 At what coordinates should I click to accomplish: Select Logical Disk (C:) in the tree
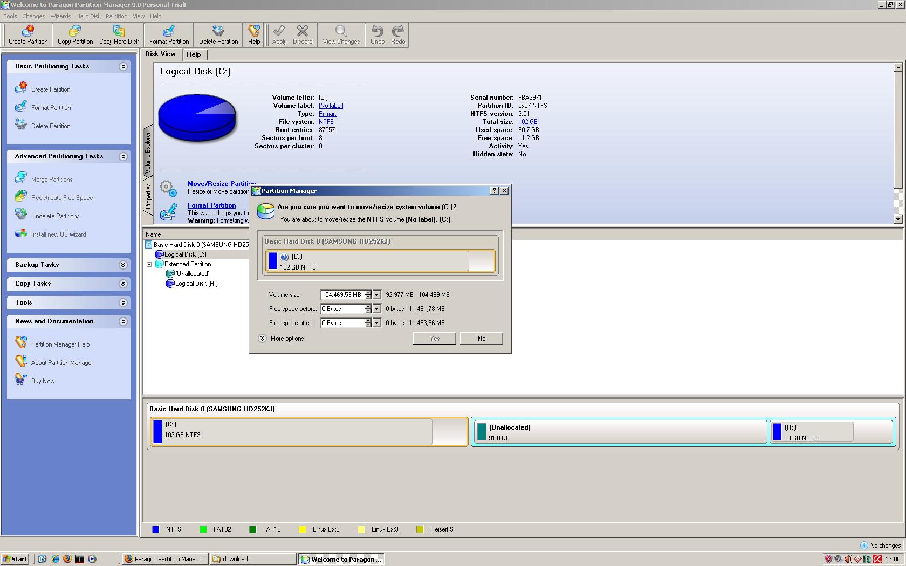pos(185,254)
